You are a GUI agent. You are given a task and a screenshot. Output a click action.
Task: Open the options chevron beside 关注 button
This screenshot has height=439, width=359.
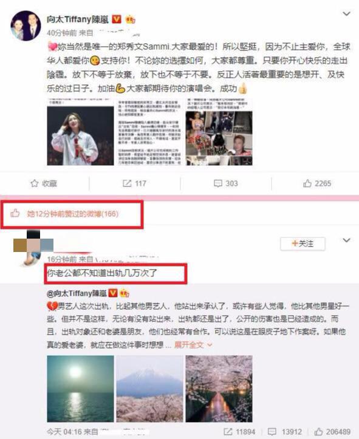click(x=346, y=240)
